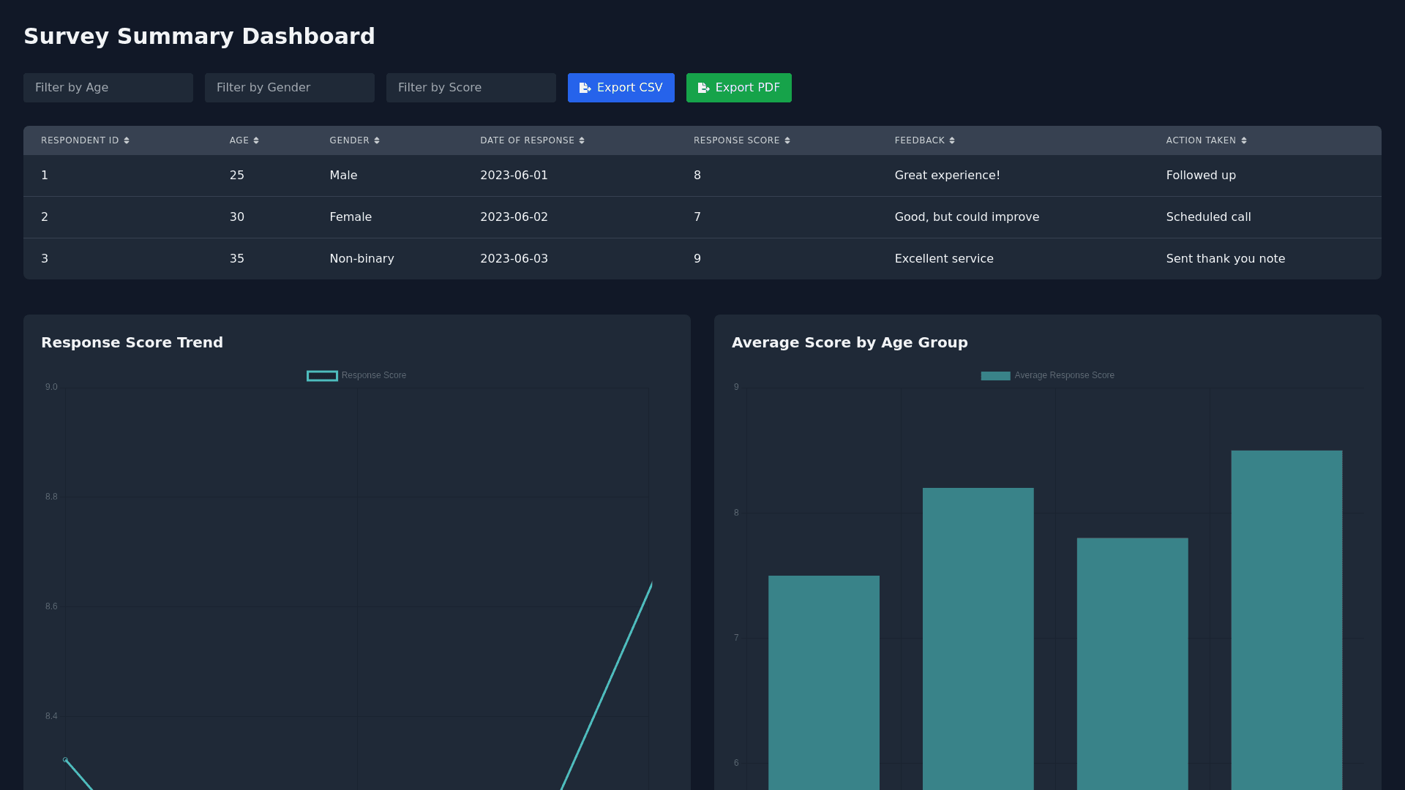Click the Response Score sort arrows
Image resolution: width=1405 pixels, height=790 pixels.
click(x=787, y=140)
